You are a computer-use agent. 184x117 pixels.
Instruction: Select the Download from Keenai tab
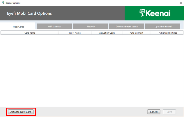[x=127, y=27]
